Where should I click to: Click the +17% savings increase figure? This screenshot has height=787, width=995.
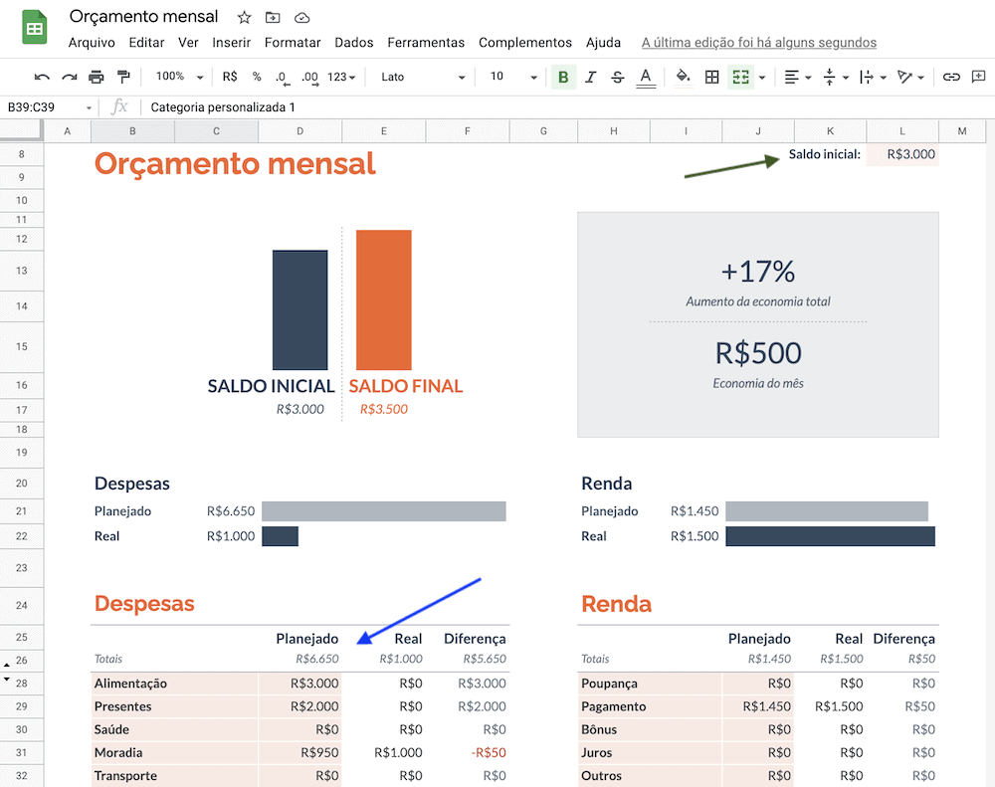tap(757, 272)
